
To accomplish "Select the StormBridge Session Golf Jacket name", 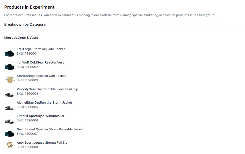I will [41, 76].
